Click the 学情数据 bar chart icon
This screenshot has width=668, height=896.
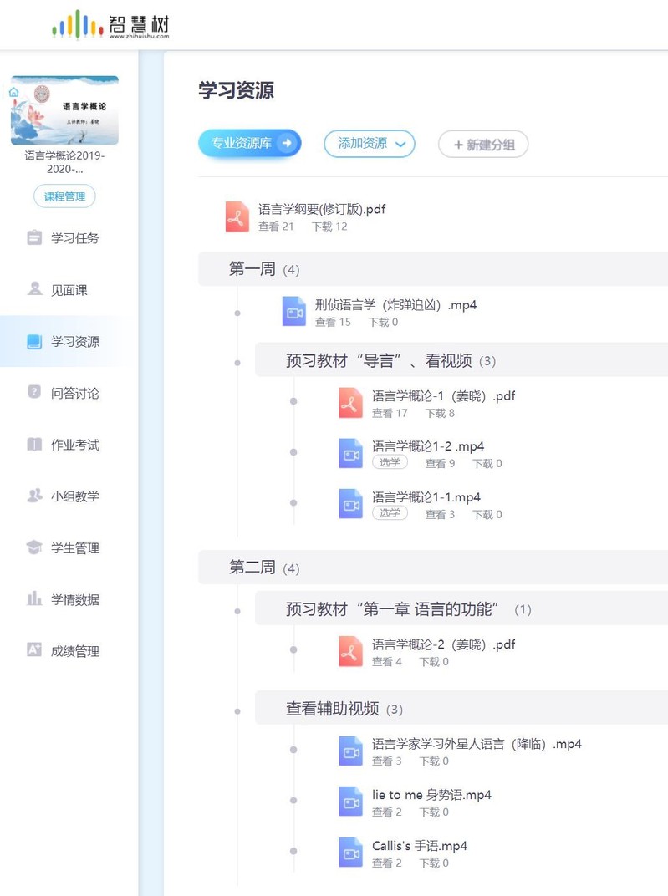click(x=34, y=598)
